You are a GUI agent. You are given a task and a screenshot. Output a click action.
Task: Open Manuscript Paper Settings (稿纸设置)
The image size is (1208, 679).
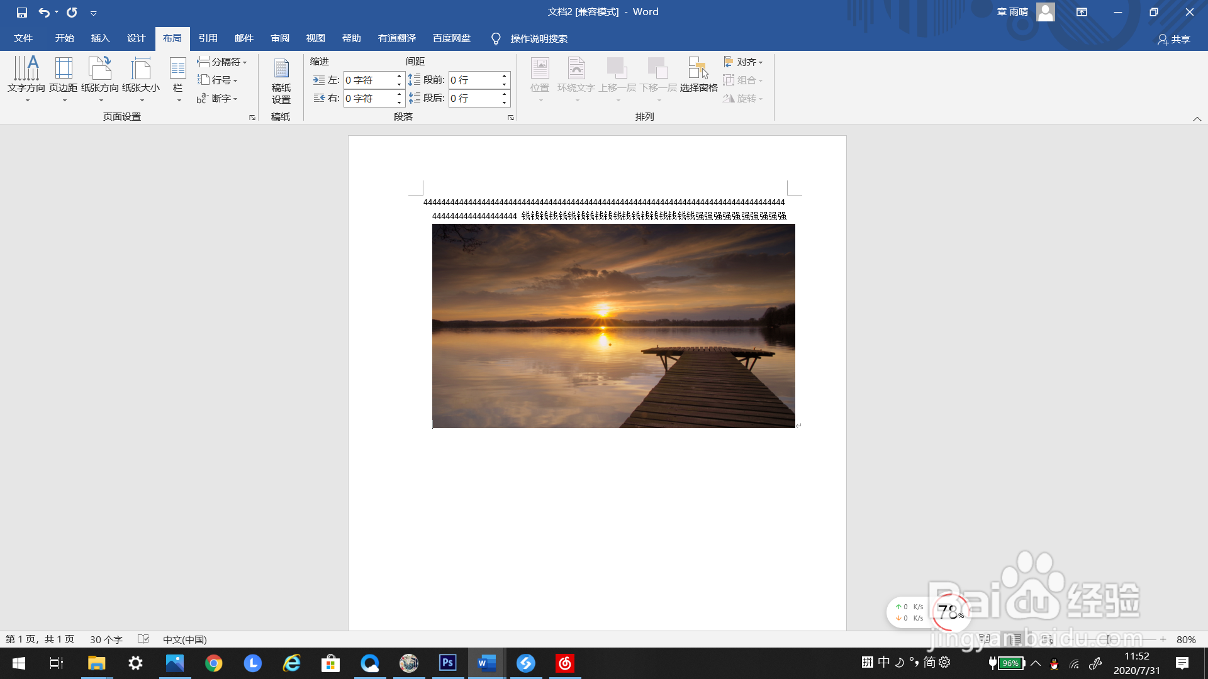pos(281,80)
